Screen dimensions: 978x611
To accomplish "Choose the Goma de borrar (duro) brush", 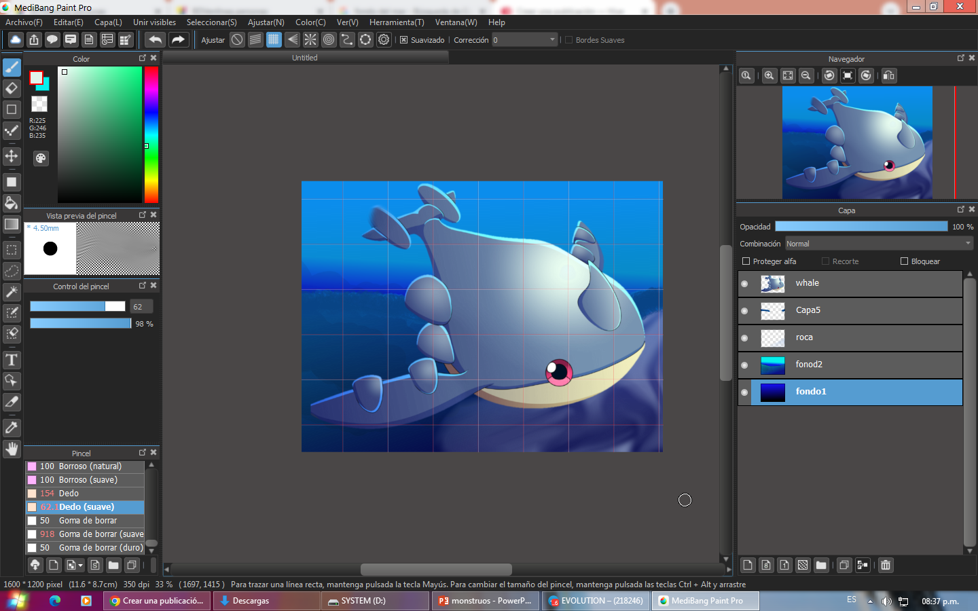I will pyautogui.click(x=85, y=548).
